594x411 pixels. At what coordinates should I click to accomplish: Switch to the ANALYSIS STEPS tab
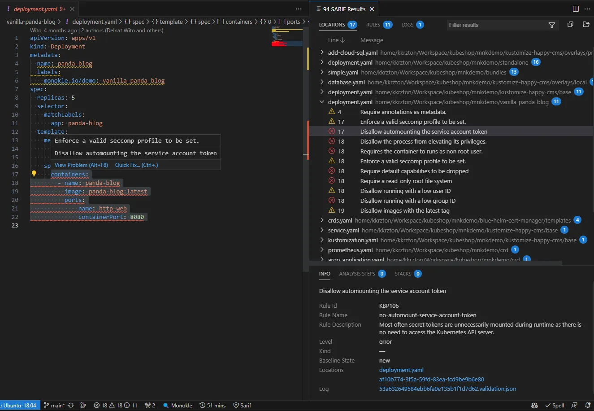click(x=357, y=274)
